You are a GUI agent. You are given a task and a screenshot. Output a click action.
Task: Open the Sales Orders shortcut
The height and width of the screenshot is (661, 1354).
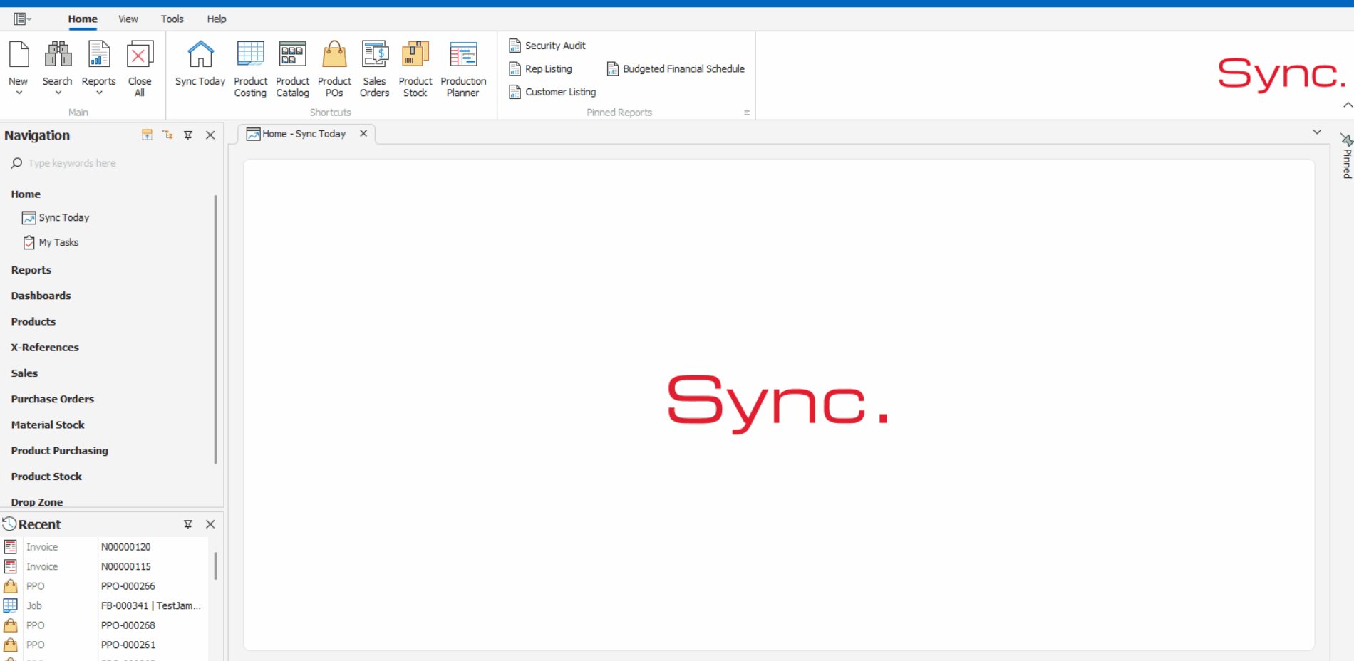375,69
